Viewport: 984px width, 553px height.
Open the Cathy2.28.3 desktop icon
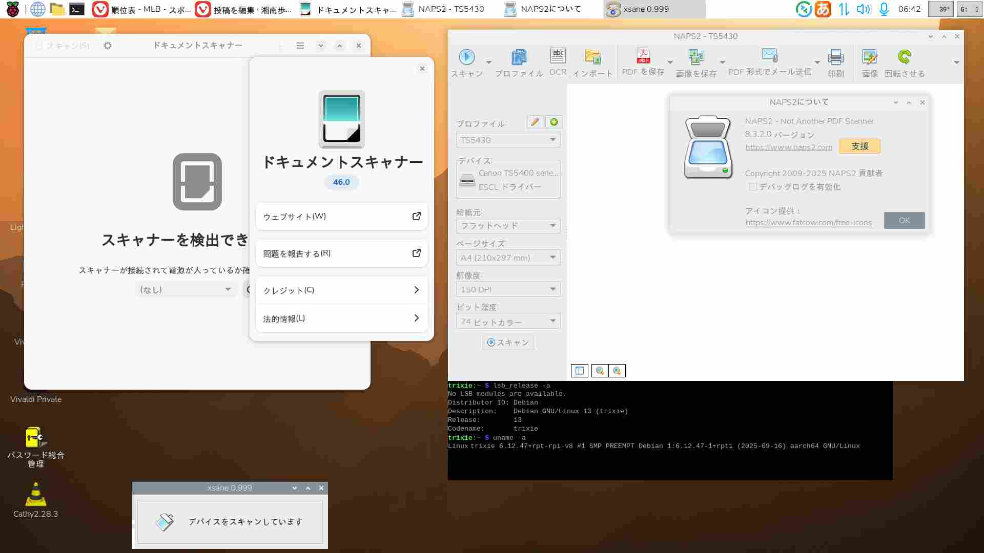click(36, 500)
